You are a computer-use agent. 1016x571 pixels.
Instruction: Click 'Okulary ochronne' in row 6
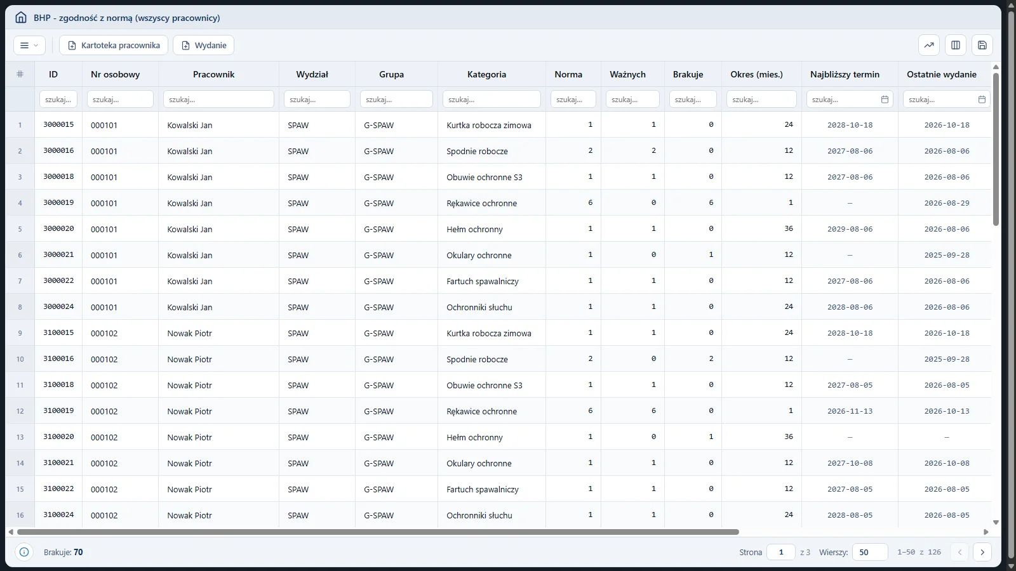pos(479,255)
